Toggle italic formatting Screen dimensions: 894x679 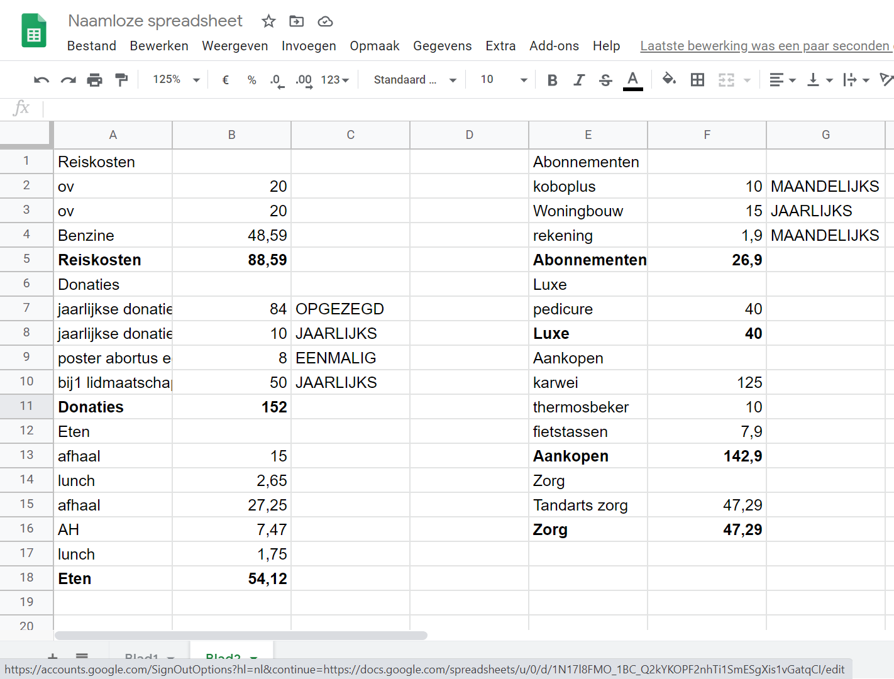pyautogui.click(x=579, y=80)
